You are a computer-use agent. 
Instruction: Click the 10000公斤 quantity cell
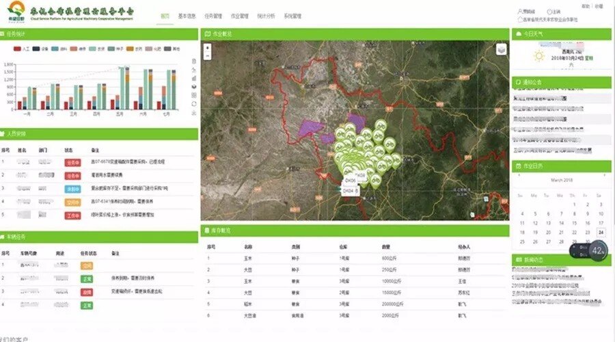coord(392,282)
